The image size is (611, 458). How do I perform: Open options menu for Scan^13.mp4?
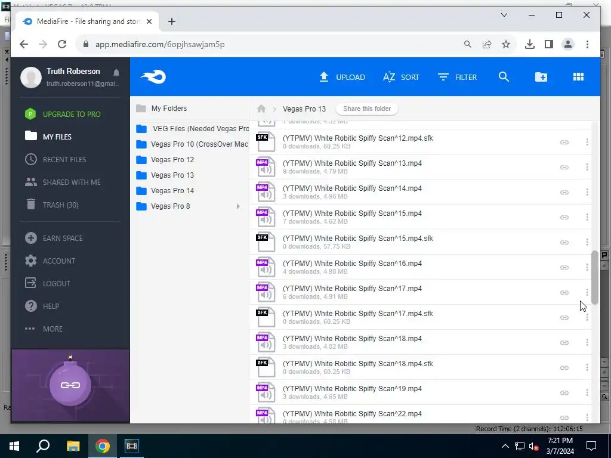(587, 167)
